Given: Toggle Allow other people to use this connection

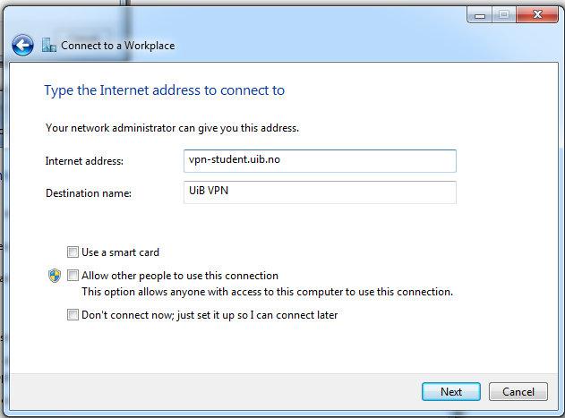Looking at the screenshot, I should tap(73, 276).
